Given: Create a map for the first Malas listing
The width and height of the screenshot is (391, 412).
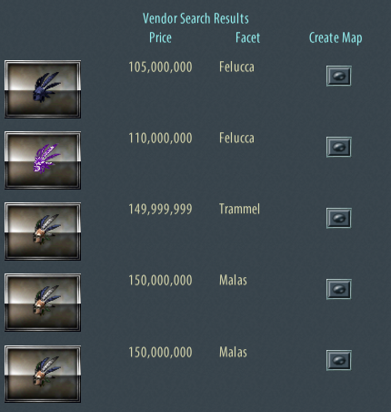Looking at the screenshot, I should pyautogui.click(x=339, y=289).
